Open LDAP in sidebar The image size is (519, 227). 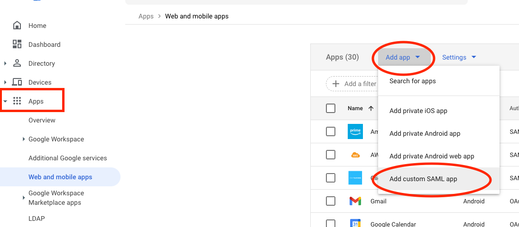pos(37,218)
